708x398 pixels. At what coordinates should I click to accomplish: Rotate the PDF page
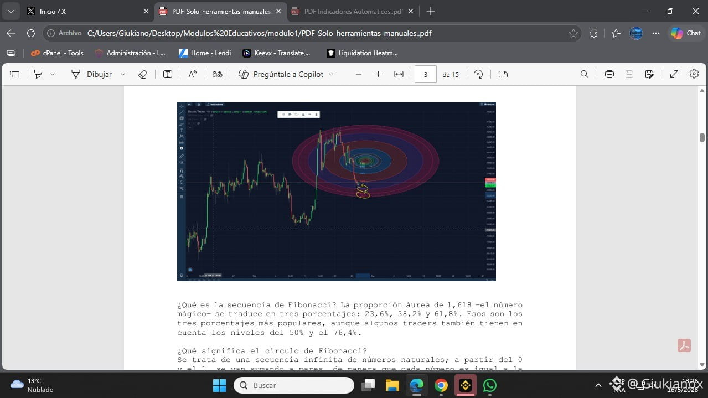coord(479,74)
